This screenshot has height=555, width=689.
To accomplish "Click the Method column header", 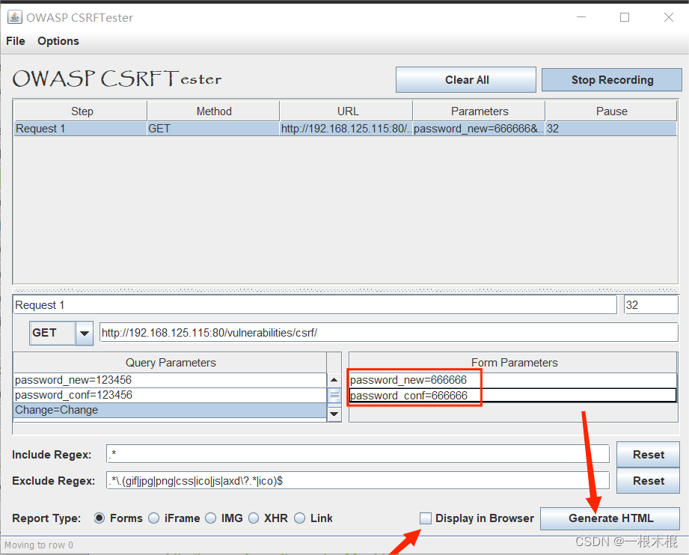I will 213,111.
